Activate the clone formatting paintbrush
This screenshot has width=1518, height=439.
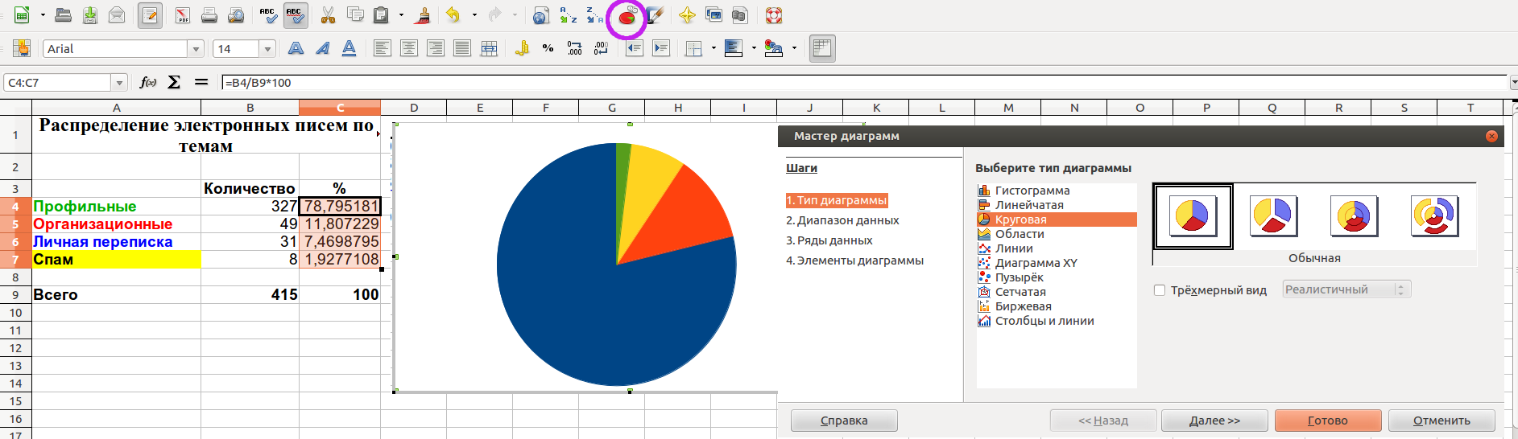(x=423, y=15)
